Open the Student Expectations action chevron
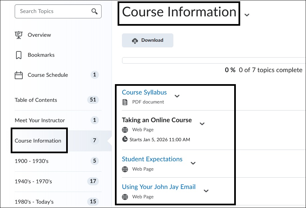Screen dimensions: 306x208 tap(193, 163)
